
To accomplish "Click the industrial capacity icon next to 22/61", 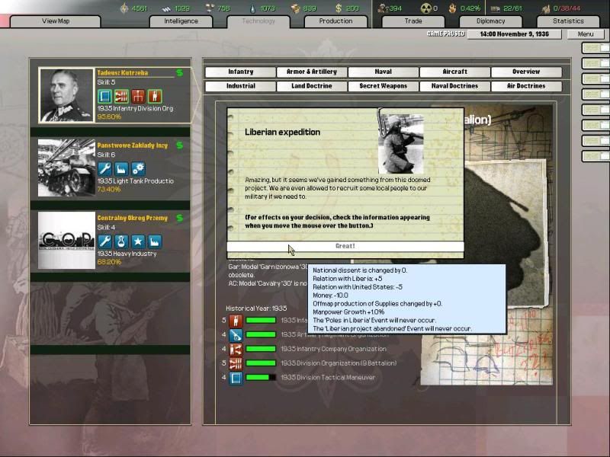I will click(495, 8).
